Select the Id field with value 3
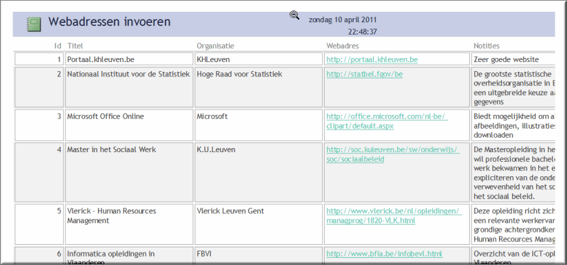This screenshot has height=265, width=567. (x=39, y=125)
